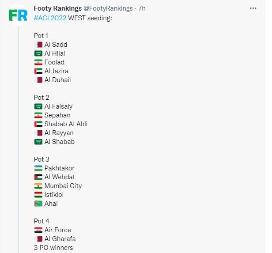Open the #ACL2022 hashtag link
The height and width of the screenshot is (253, 272).
[50, 18]
